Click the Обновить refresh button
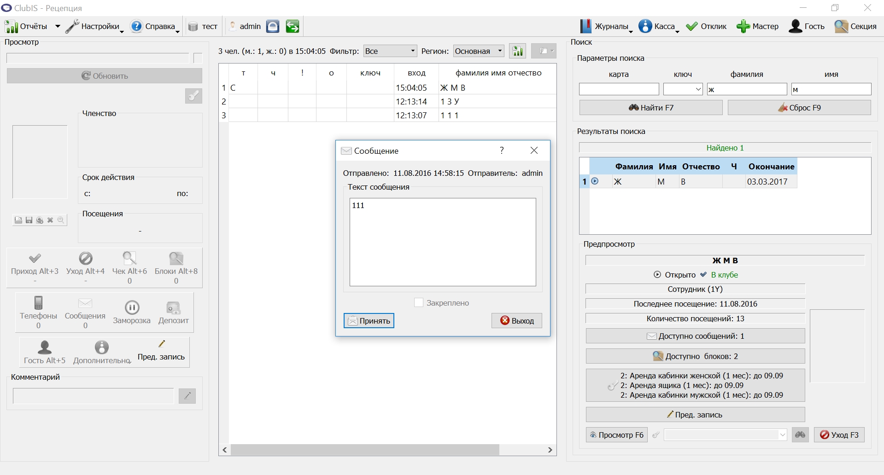The image size is (884, 475). (x=105, y=76)
